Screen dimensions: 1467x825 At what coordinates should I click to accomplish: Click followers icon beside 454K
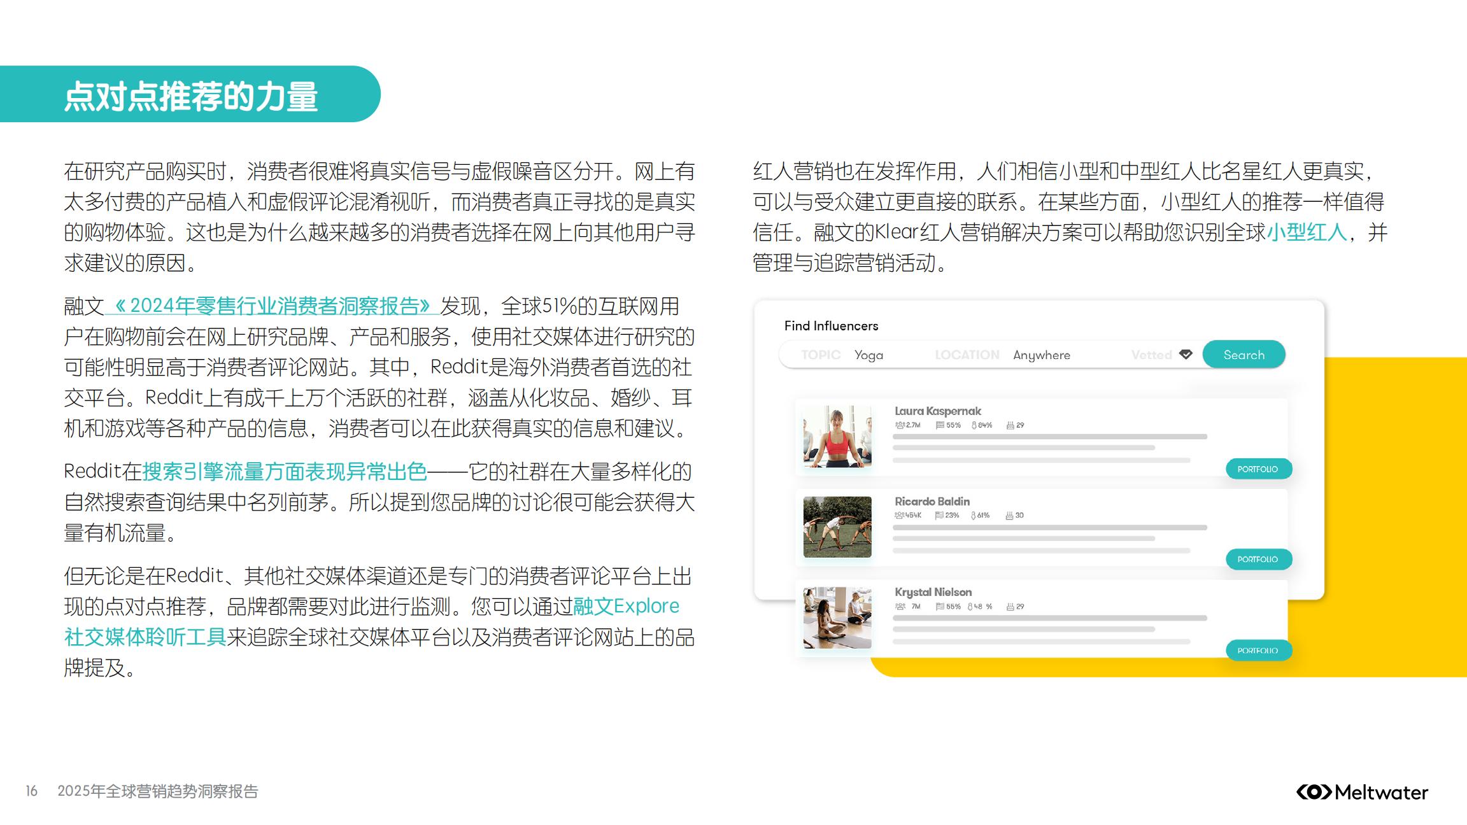click(899, 516)
